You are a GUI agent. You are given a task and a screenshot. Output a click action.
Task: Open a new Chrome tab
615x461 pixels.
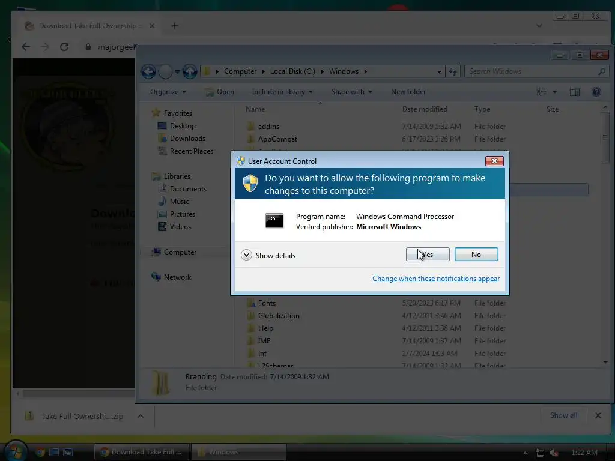pos(175,26)
